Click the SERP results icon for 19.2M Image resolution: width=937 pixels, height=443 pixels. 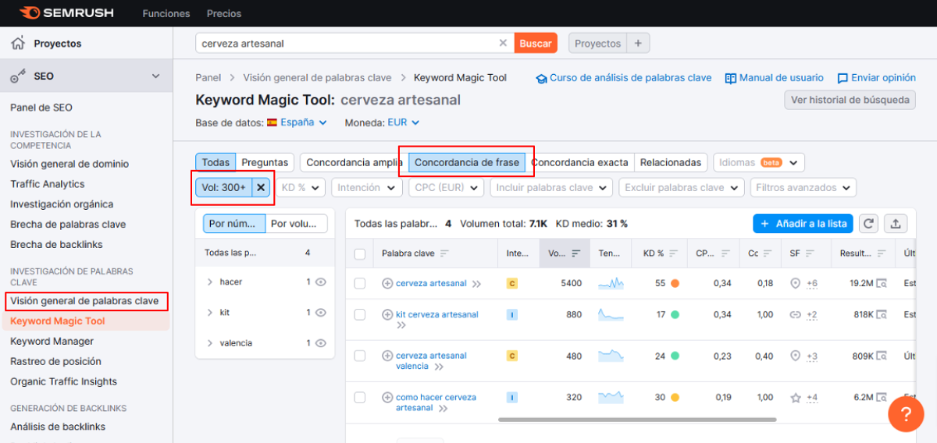click(x=882, y=283)
